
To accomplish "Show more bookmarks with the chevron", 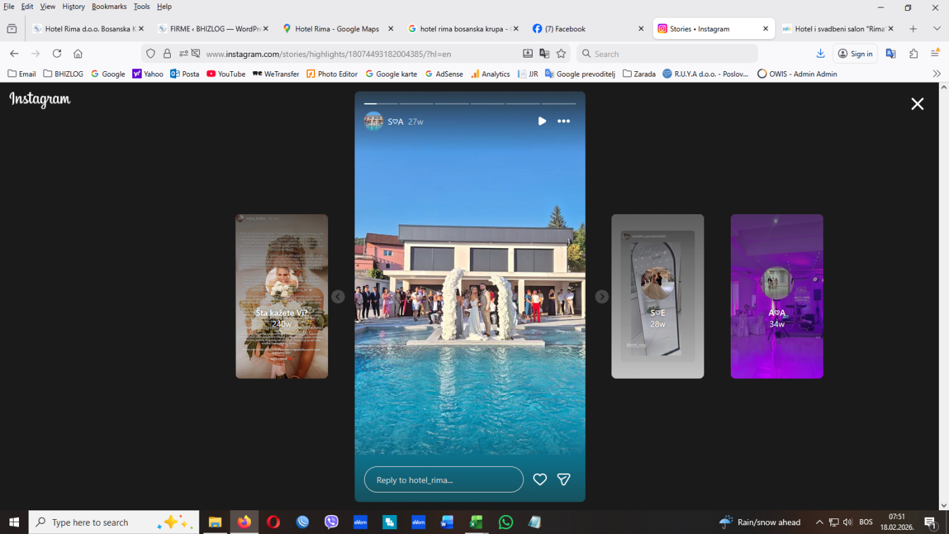I will coord(937,74).
